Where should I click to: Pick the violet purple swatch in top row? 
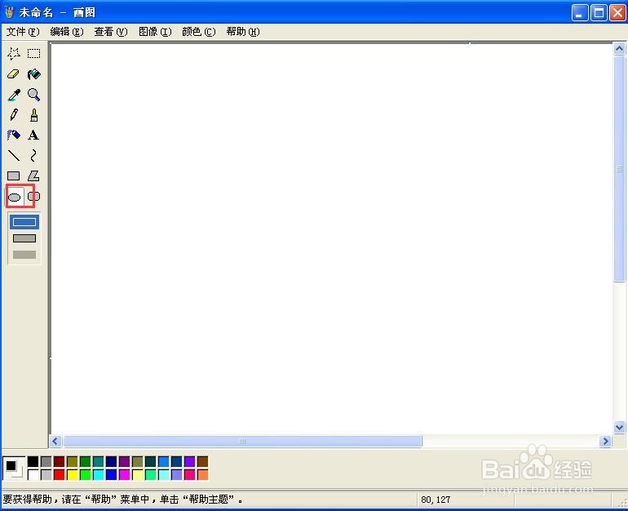click(190, 461)
